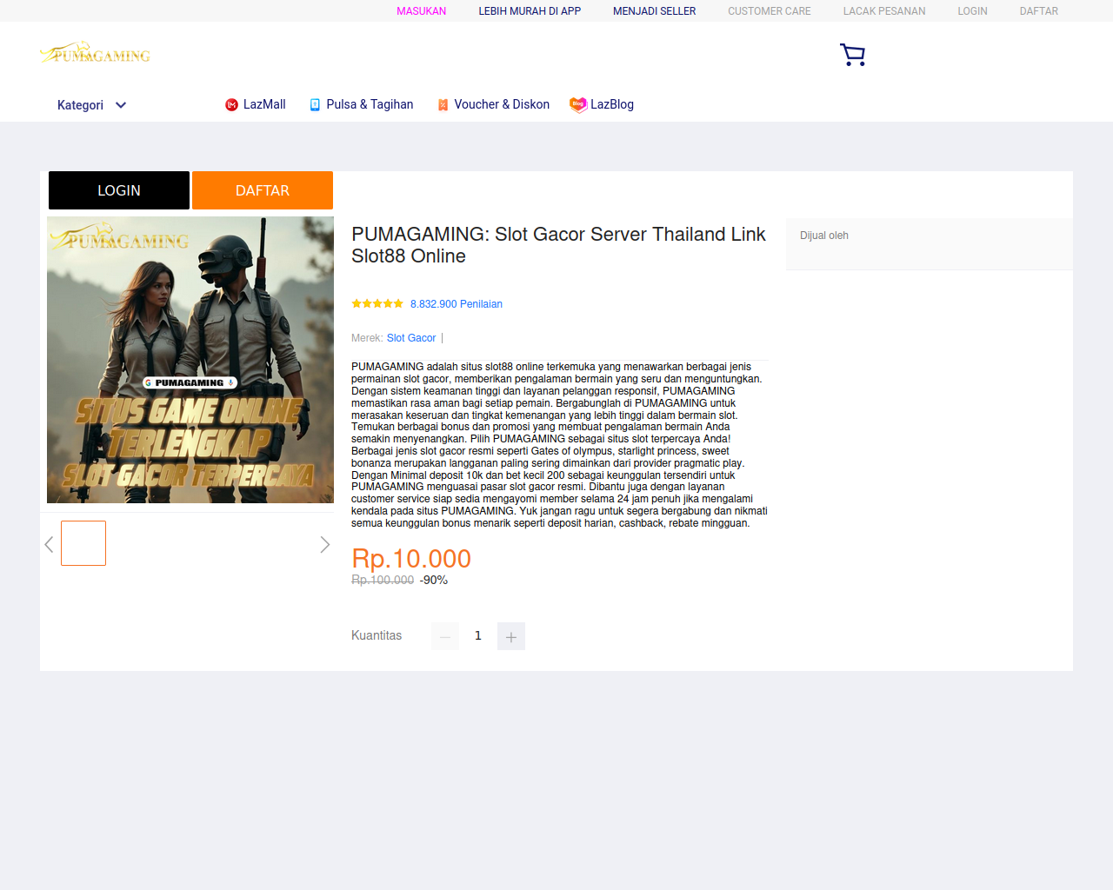Click DAFTAR in the top bar

tap(1039, 11)
